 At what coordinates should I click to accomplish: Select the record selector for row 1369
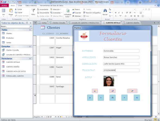pos(35,41)
